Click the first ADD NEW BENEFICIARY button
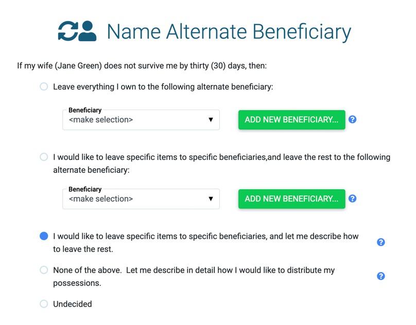Image resolution: width=416 pixels, height=325 pixels. coord(291,119)
